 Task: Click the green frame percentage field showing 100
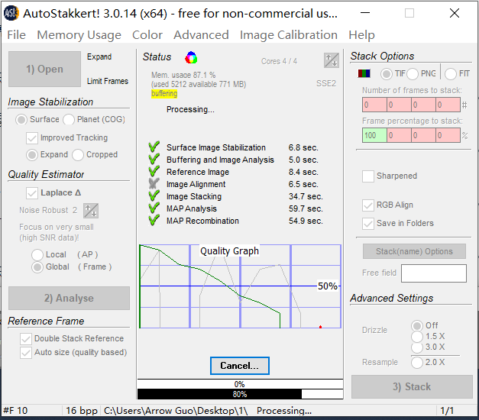(374, 135)
